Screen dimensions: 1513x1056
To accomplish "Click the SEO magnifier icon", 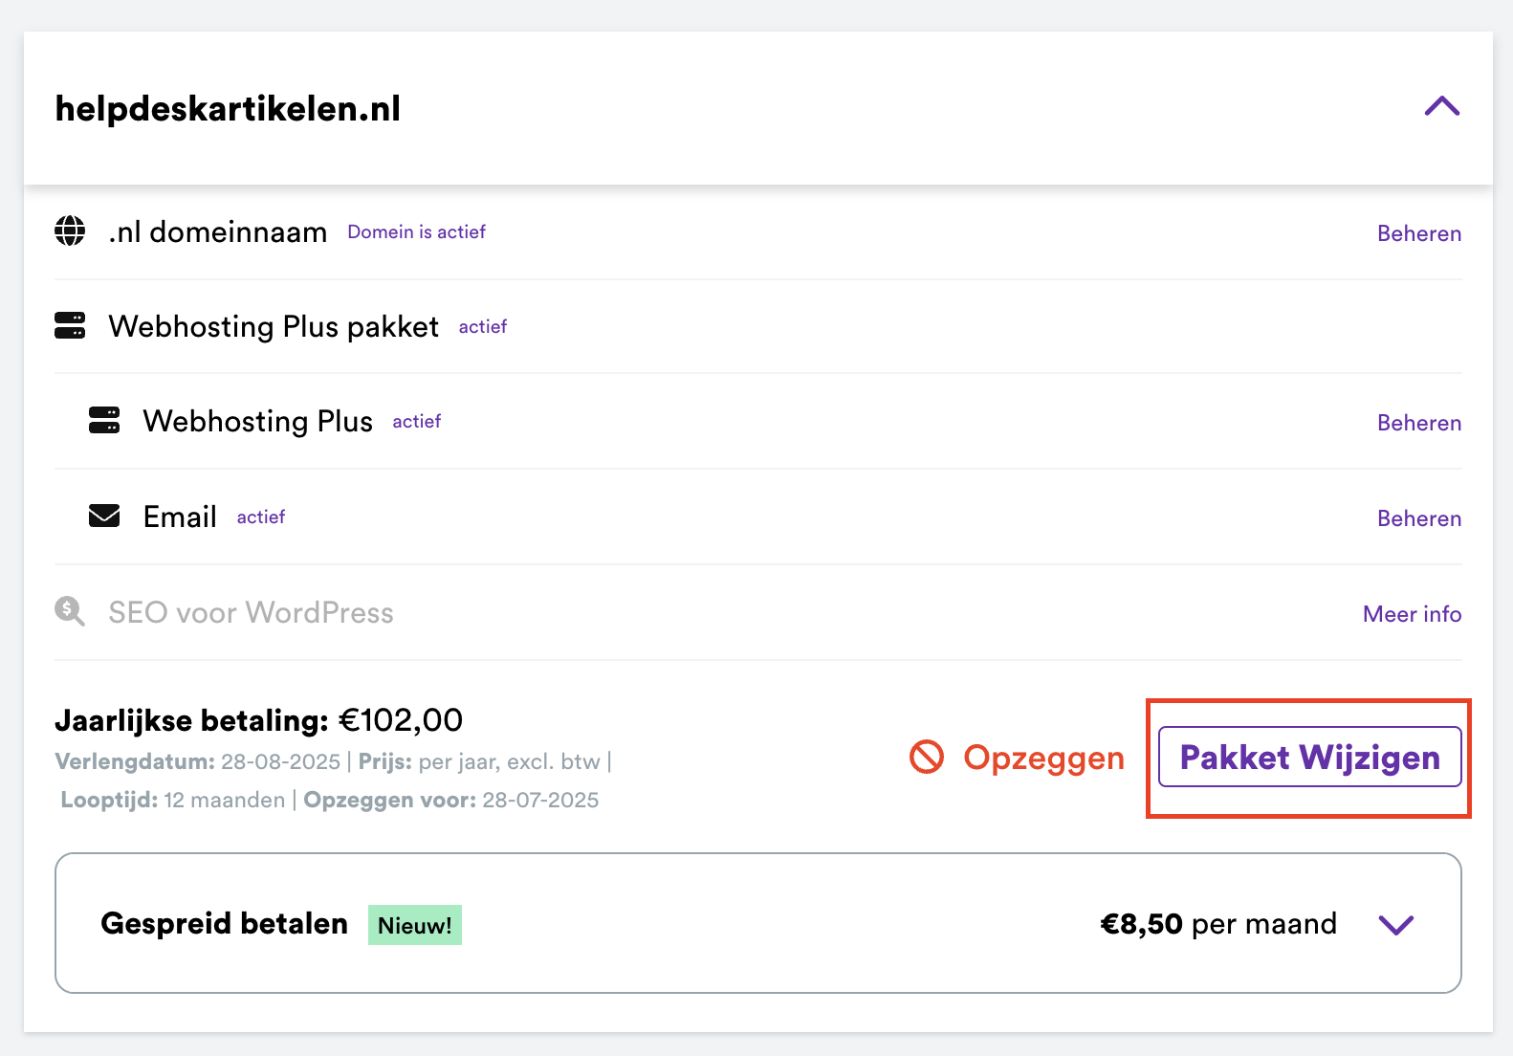I will click(70, 611).
